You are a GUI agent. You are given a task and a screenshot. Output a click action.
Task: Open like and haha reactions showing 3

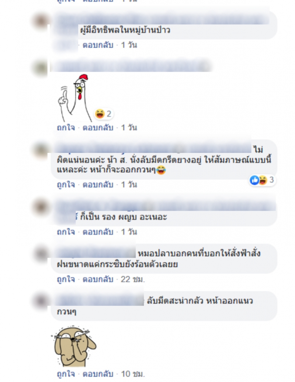pos(262,180)
